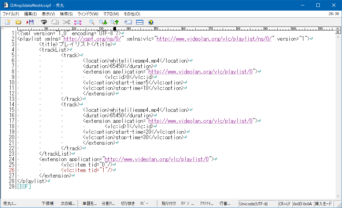Click the Open folder toolbar icon
Screen dimensions: 342x208
pyautogui.click(x=18, y=22)
